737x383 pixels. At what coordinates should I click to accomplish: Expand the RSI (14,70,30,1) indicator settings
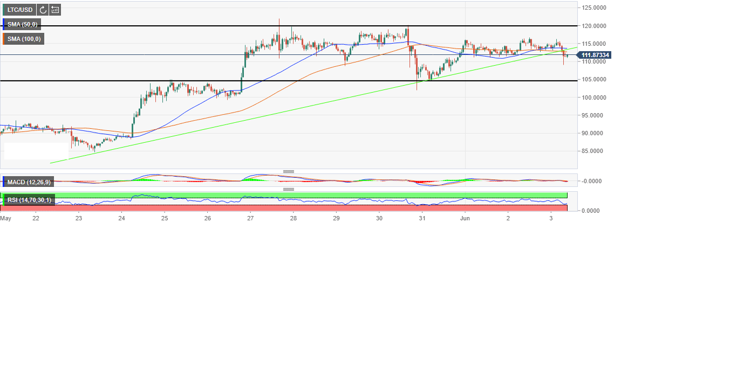[28, 200]
